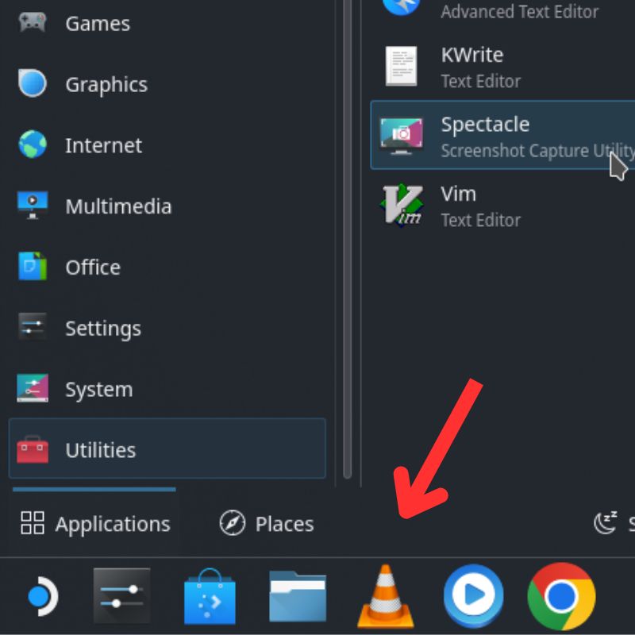Open the Multimedia category
635x635 pixels.
167,206
